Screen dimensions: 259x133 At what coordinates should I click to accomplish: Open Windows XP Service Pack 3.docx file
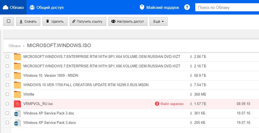[x=49, y=122]
